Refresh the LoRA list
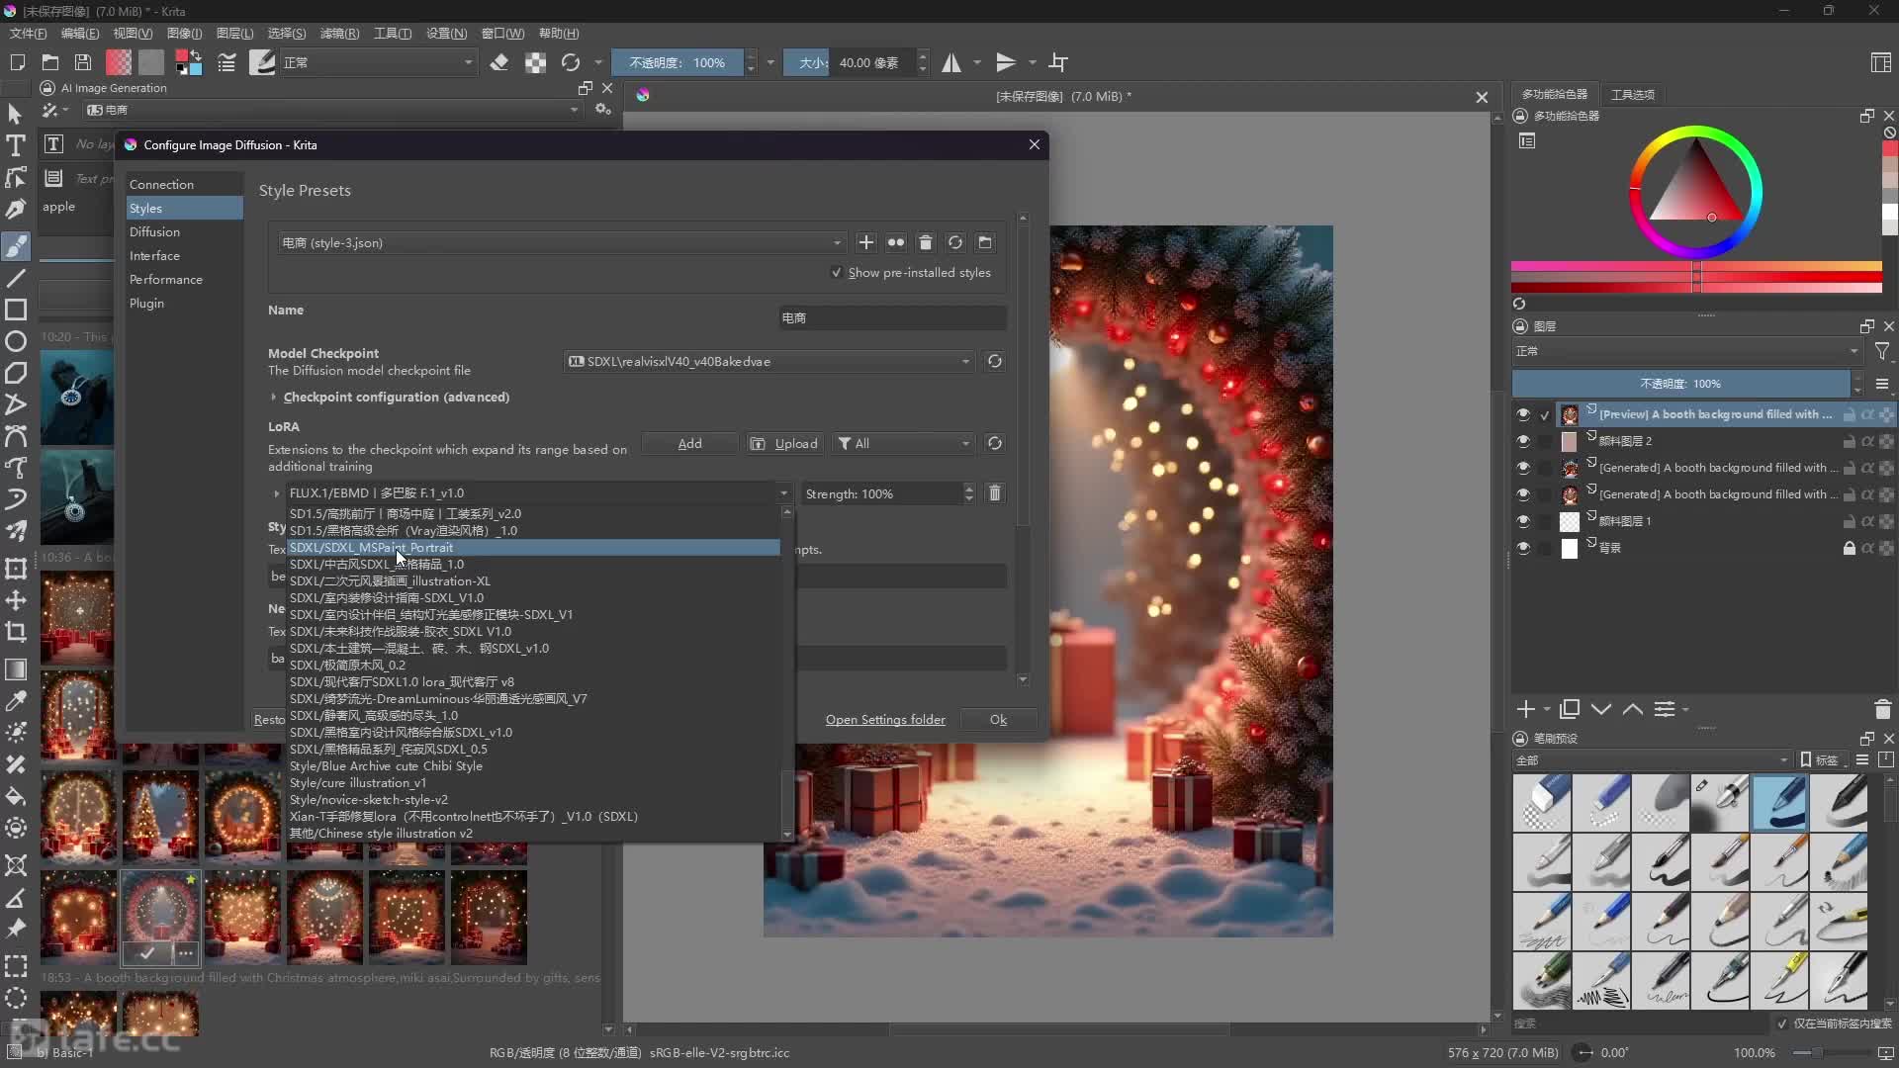The height and width of the screenshot is (1068, 1899). pos(995,443)
